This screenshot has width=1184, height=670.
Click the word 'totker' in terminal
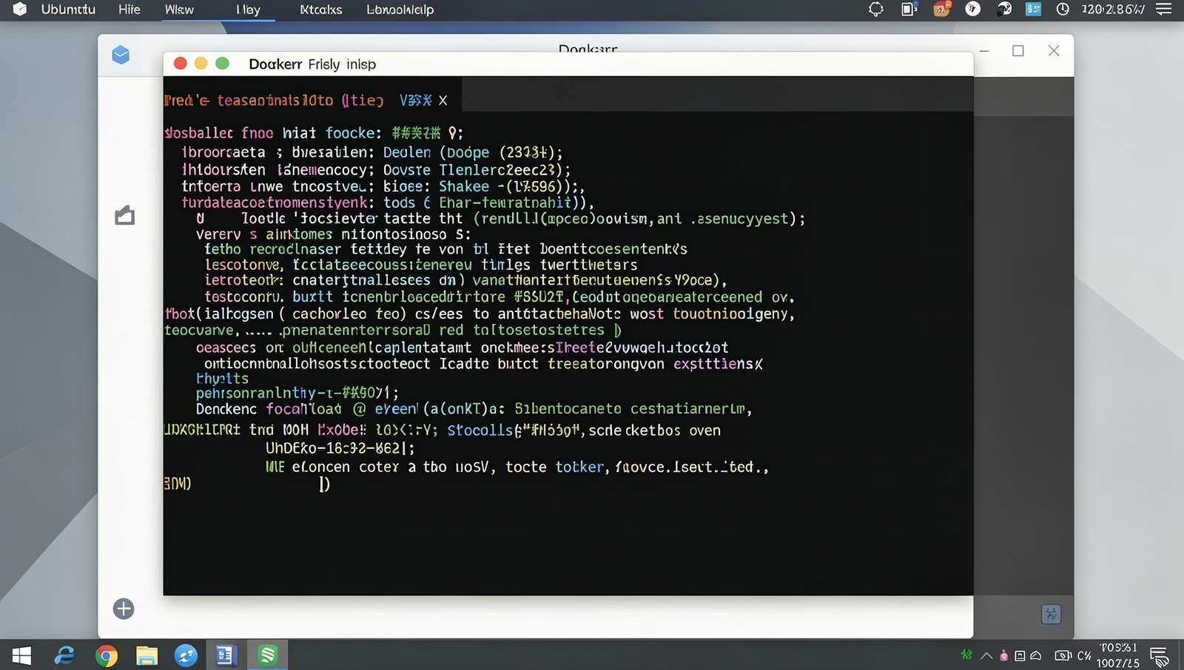point(579,467)
